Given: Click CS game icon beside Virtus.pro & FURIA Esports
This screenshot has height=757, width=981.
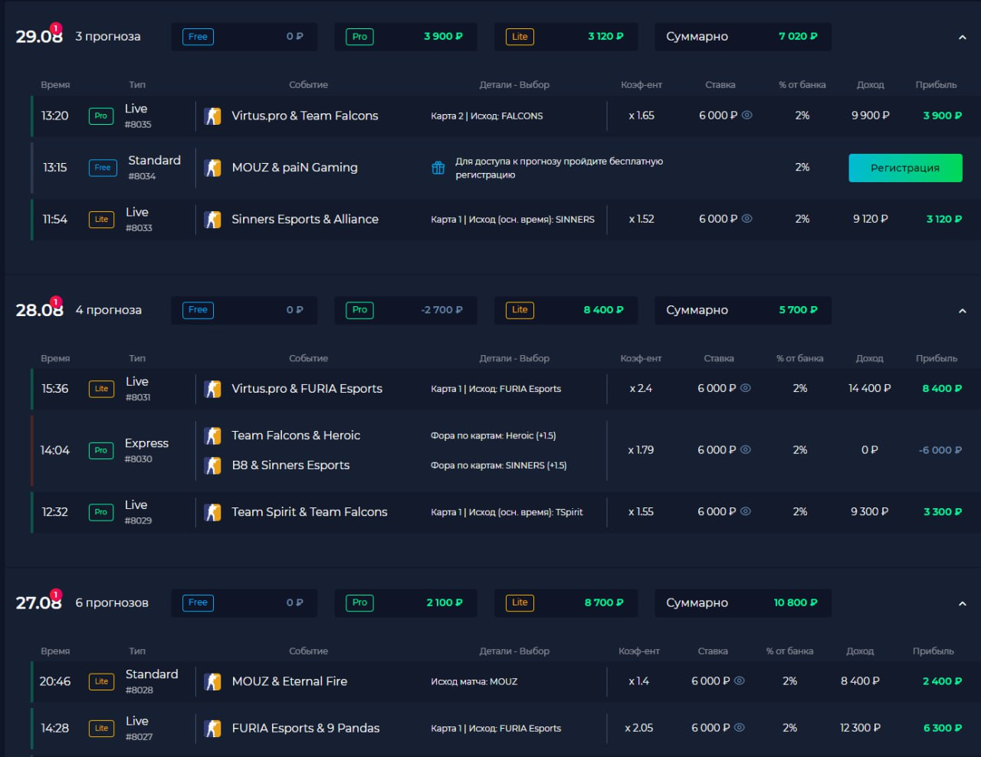Looking at the screenshot, I should tap(213, 389).
